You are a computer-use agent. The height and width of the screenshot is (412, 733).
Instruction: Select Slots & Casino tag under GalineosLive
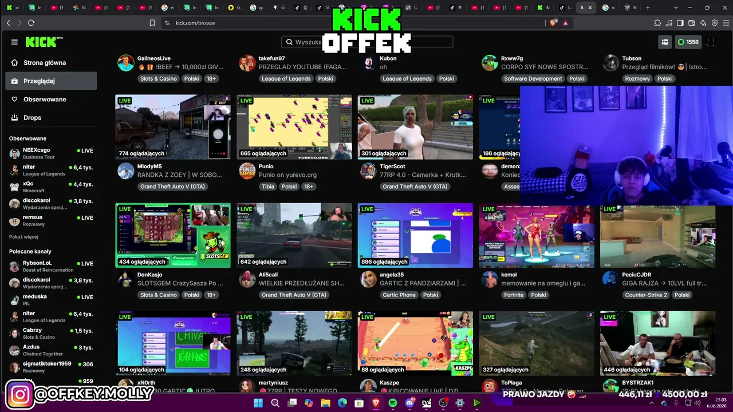coord(159,78)
